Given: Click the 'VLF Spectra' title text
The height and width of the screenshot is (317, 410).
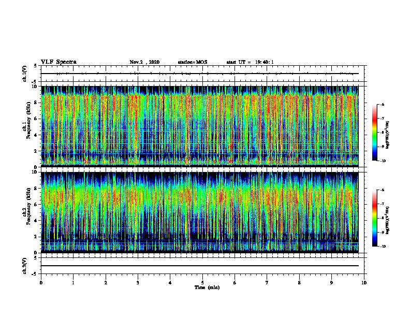Looking at the screenshot, I should click(x=58, y=62).
